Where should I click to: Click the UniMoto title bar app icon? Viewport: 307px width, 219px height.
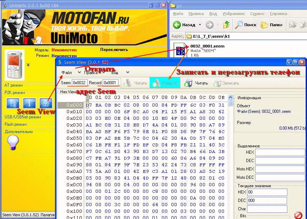[x=5, y=5]
